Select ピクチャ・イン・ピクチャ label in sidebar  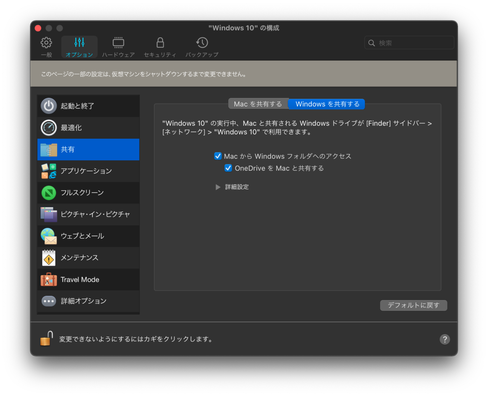point(95,214)
